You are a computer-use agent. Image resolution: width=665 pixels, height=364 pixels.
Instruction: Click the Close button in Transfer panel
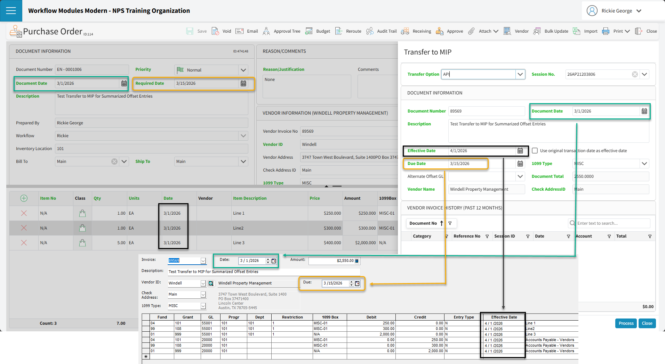[647, 323]
